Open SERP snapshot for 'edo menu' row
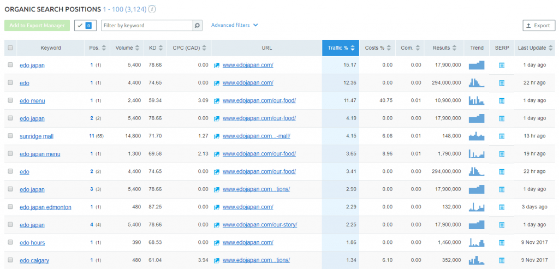This screenshot has height=269, width=559. 502,101
